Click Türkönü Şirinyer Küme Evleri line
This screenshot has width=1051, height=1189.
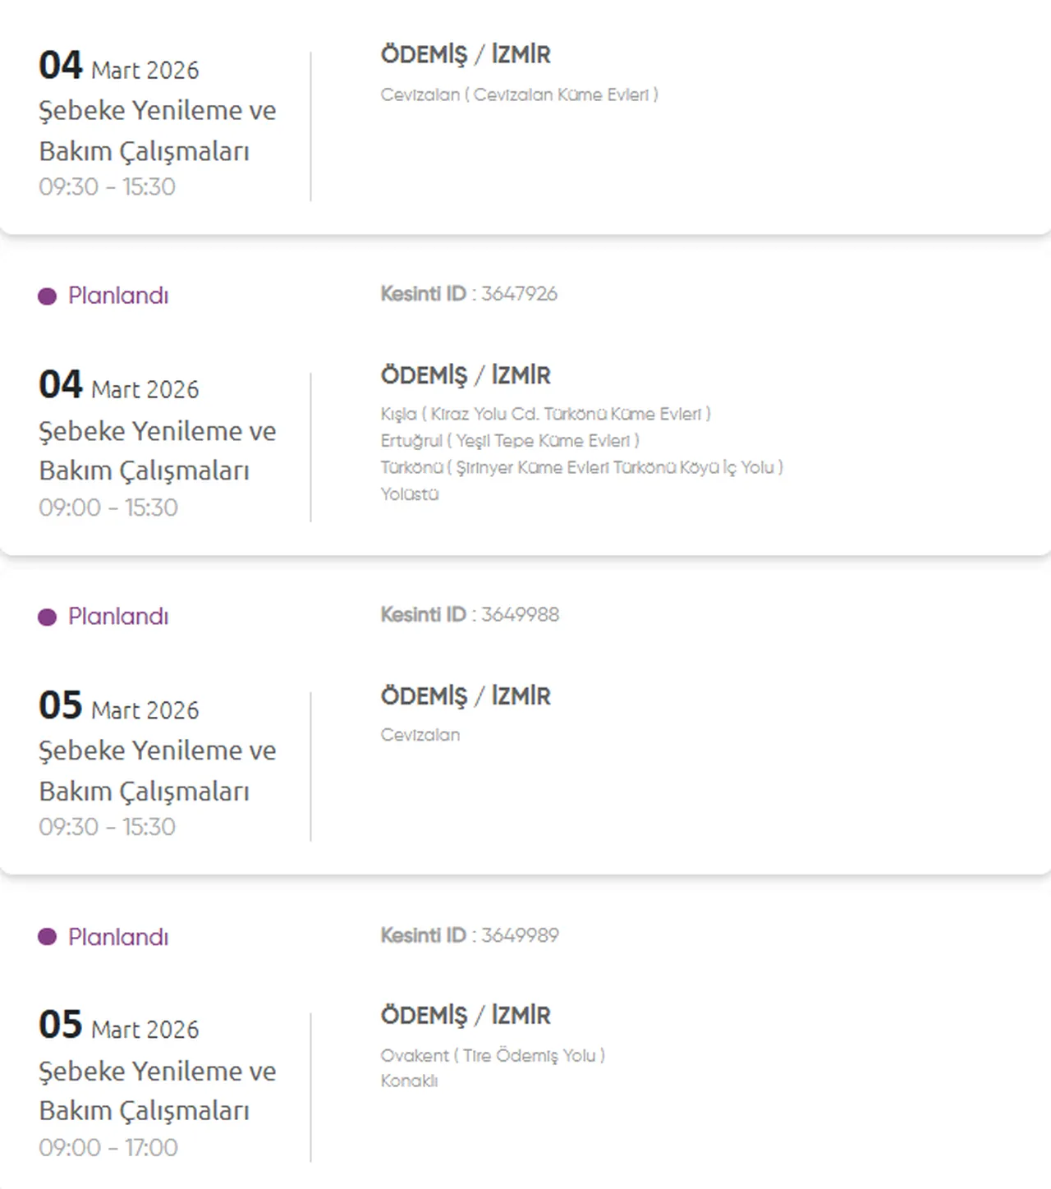coord(581,468)
